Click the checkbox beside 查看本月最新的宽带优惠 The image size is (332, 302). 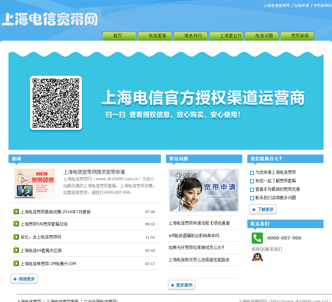pos(252,190)
